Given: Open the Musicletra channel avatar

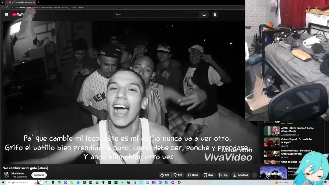Looking at the screenshot, I should pos(6,175).
